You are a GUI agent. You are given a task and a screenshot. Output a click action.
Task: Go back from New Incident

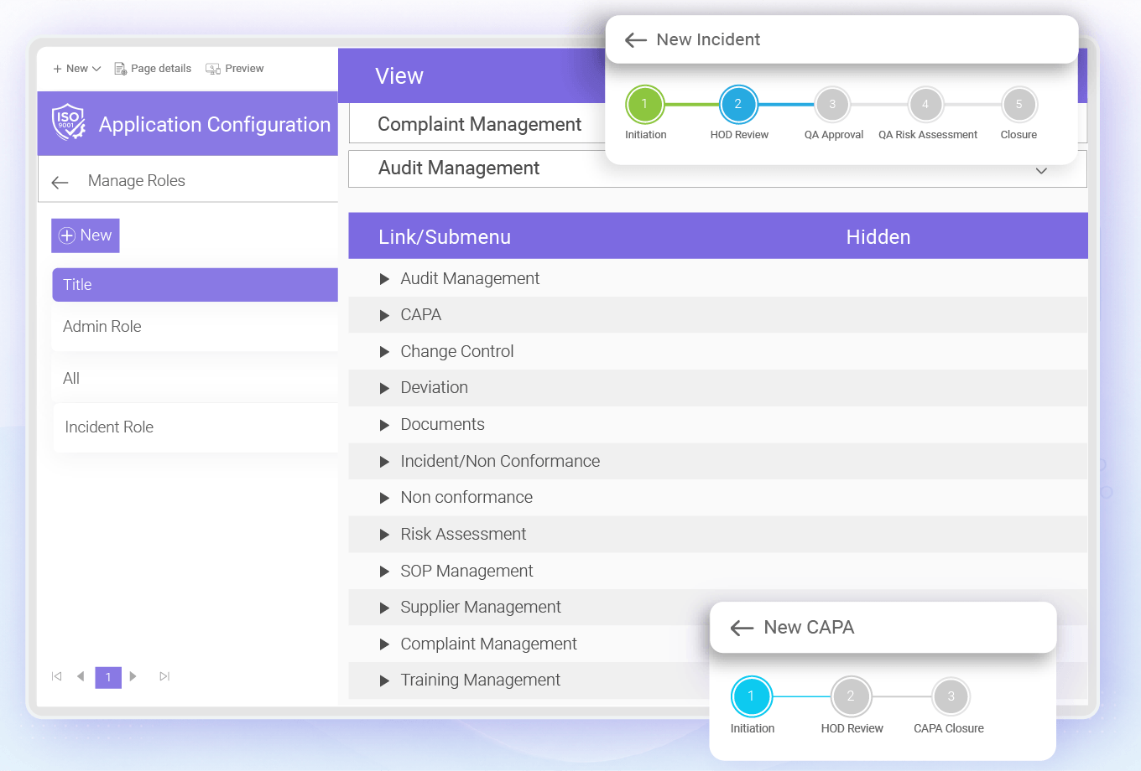pyautogui.click(x=636, y=40)
